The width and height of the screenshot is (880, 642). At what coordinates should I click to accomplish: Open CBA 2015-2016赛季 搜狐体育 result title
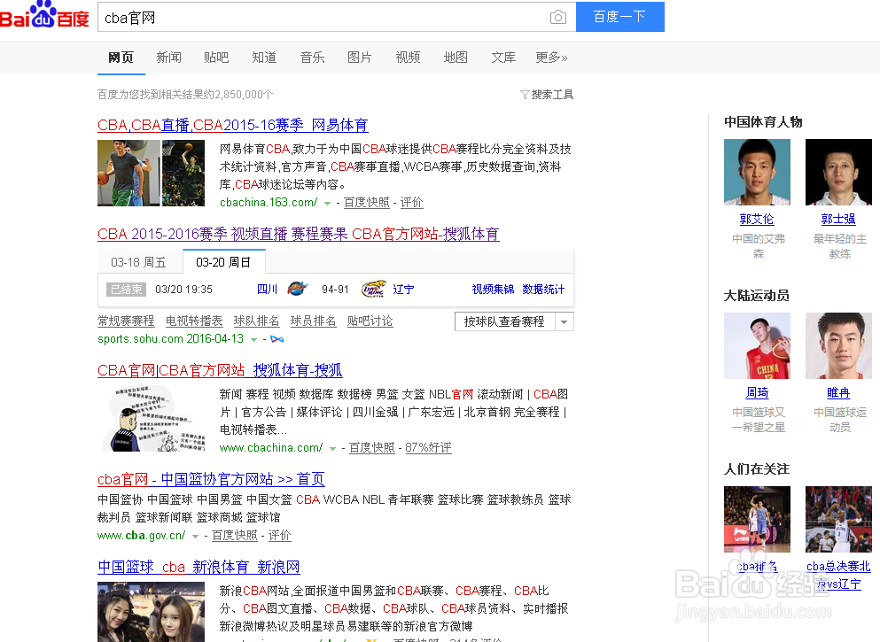coord(299,234)
